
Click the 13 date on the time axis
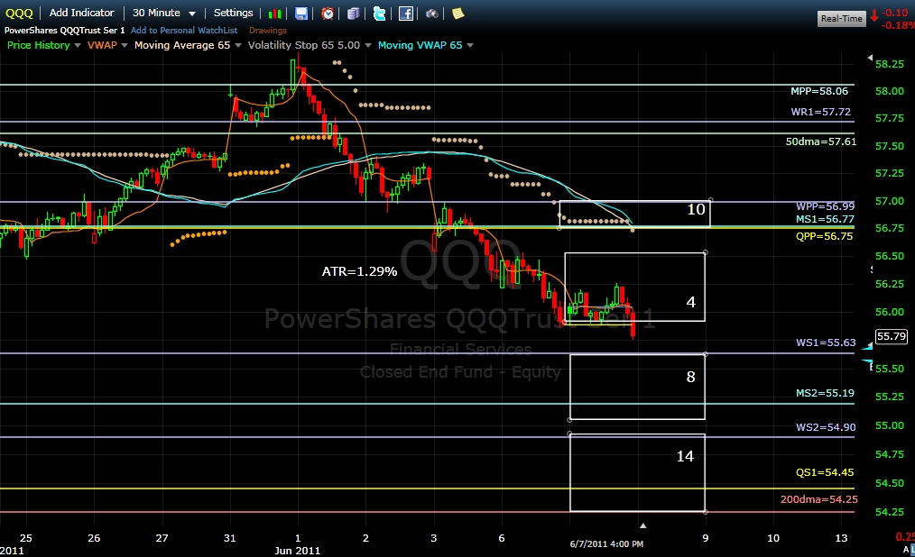pos(841,538)
